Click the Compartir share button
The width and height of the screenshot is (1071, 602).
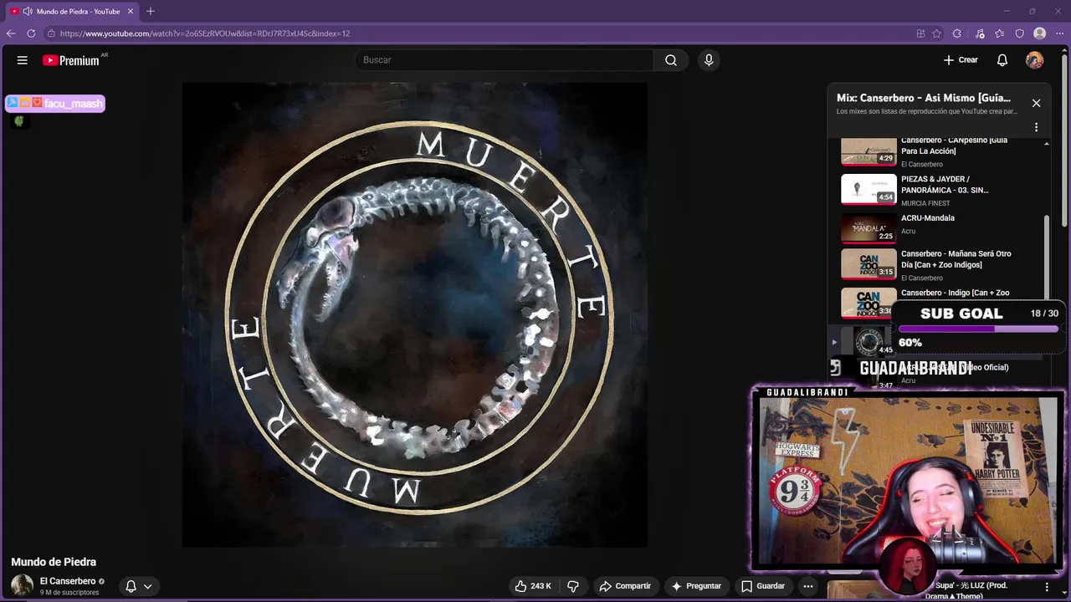click(625, 586)
